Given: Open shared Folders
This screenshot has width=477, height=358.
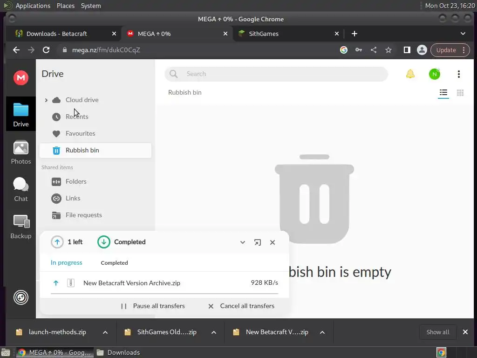Looking at the screenshot, I should tap(76, 181).
